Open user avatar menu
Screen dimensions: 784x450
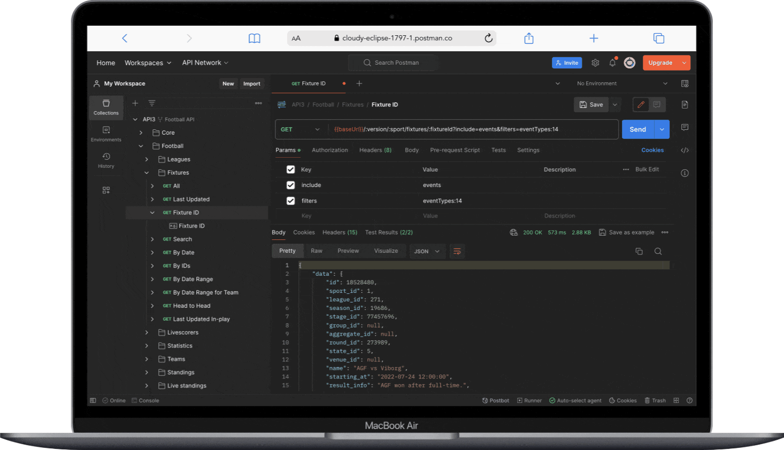[x=630, y=63]
